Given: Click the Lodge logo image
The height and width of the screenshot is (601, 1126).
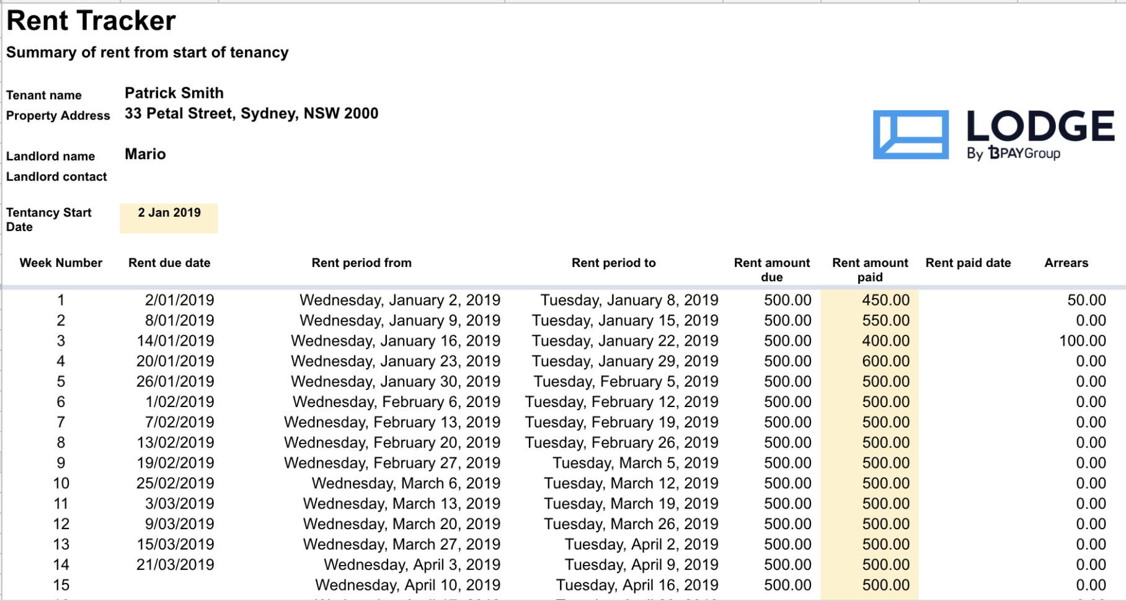Looking at the screenshot, I should (x=993, y=134).
